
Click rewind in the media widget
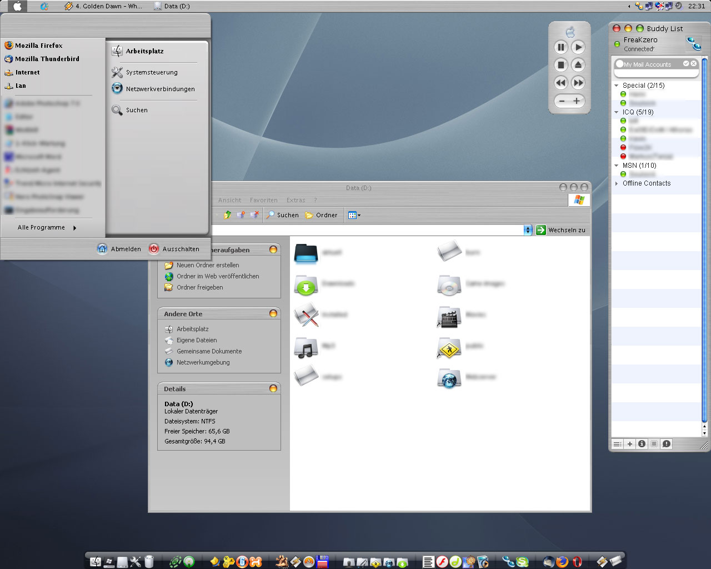pos(561,83)
